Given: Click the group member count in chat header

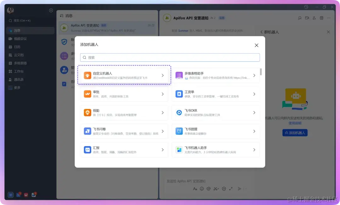Looking at the screenshot, I should pyautogui.click(x=213, y=18).
